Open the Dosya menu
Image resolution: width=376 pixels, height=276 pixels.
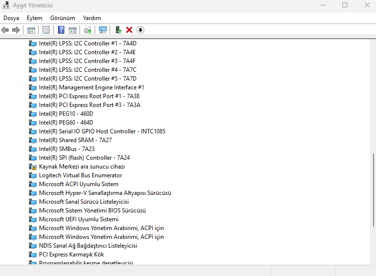coord(11,18)
